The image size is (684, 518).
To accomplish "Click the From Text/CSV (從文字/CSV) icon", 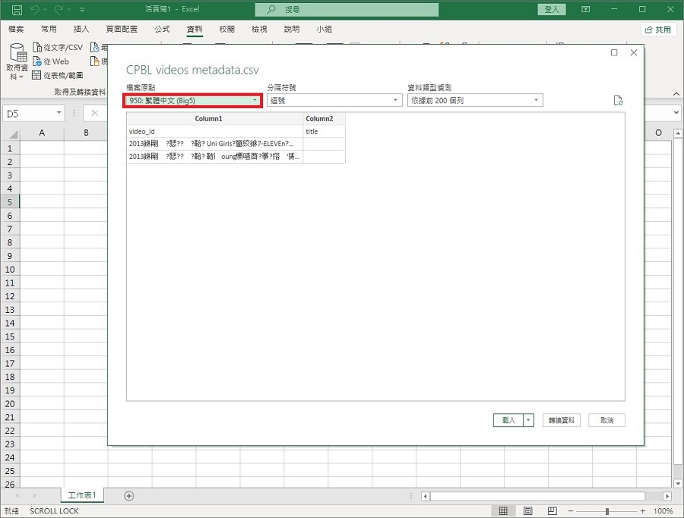I will click(37, 48).
